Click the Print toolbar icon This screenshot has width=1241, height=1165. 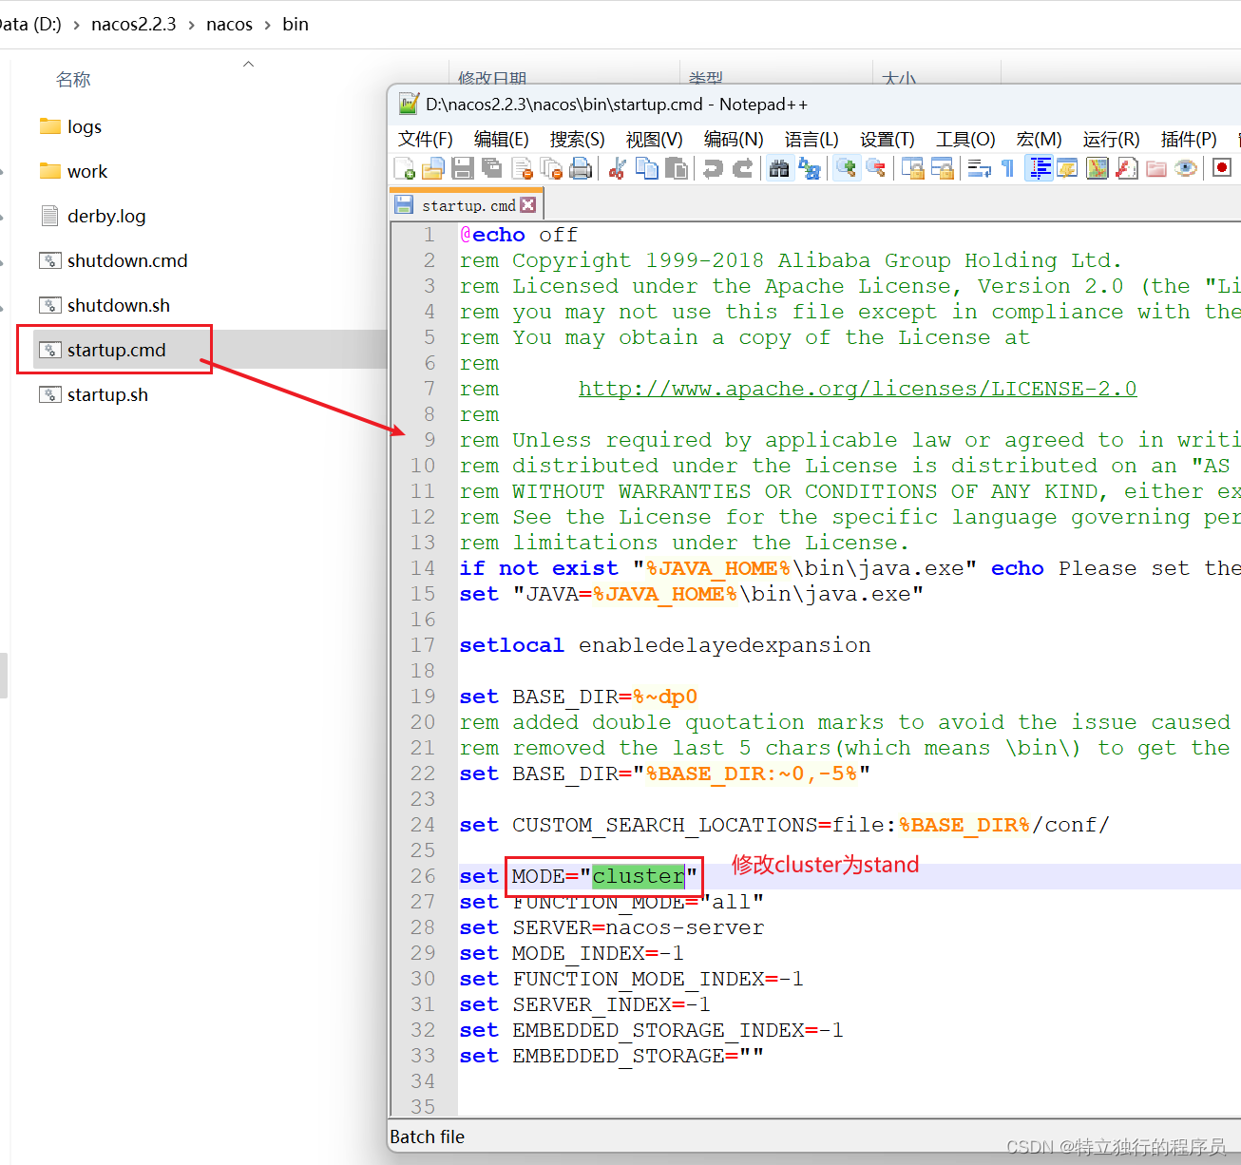[x=581, y=169]
